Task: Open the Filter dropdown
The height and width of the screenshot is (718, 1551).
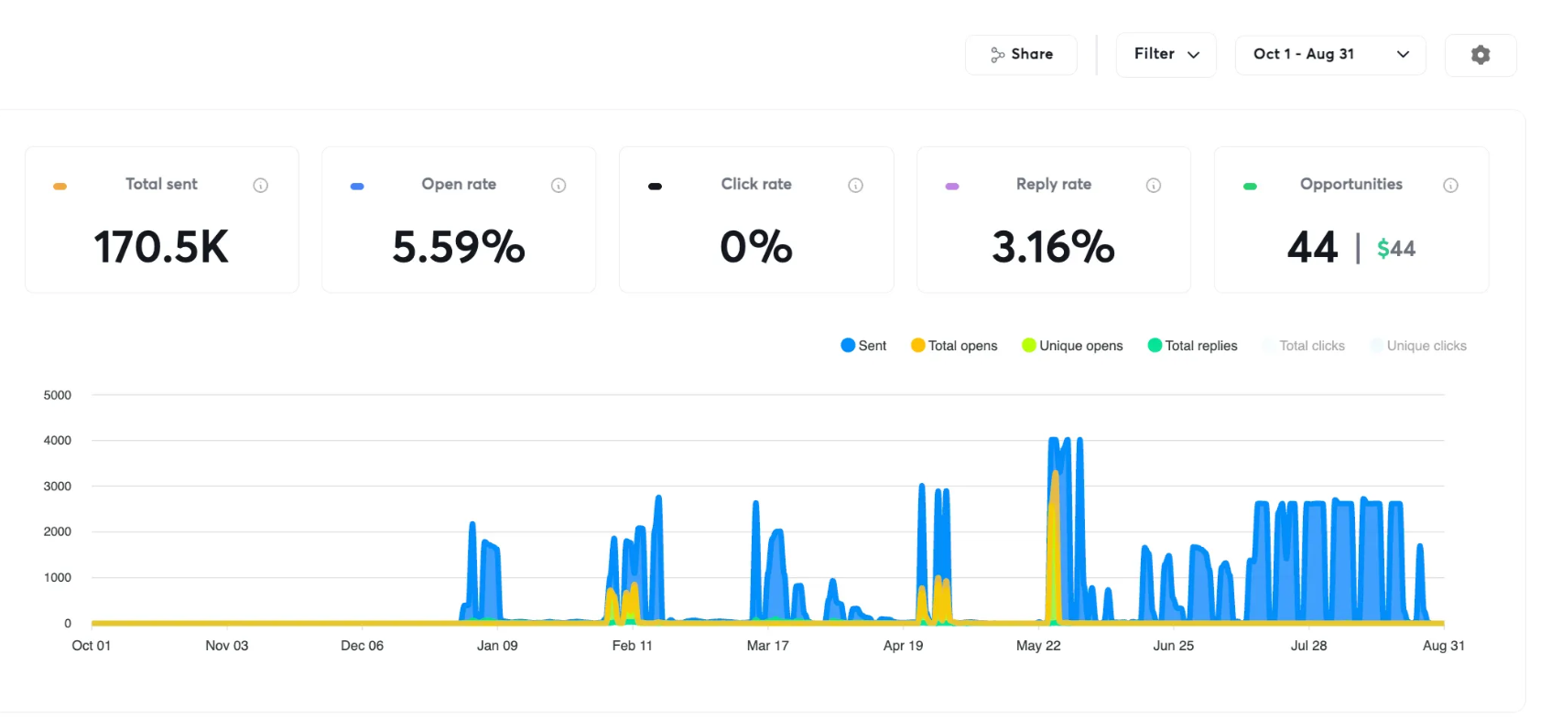Action: (1166, 55)
